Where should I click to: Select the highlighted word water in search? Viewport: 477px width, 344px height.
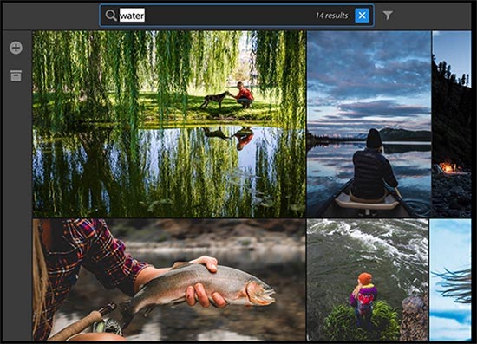132,16
